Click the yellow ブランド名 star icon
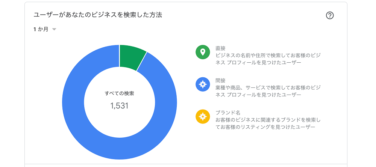The width and height of the screenshot is (376, 167). (x=203, y=116)
